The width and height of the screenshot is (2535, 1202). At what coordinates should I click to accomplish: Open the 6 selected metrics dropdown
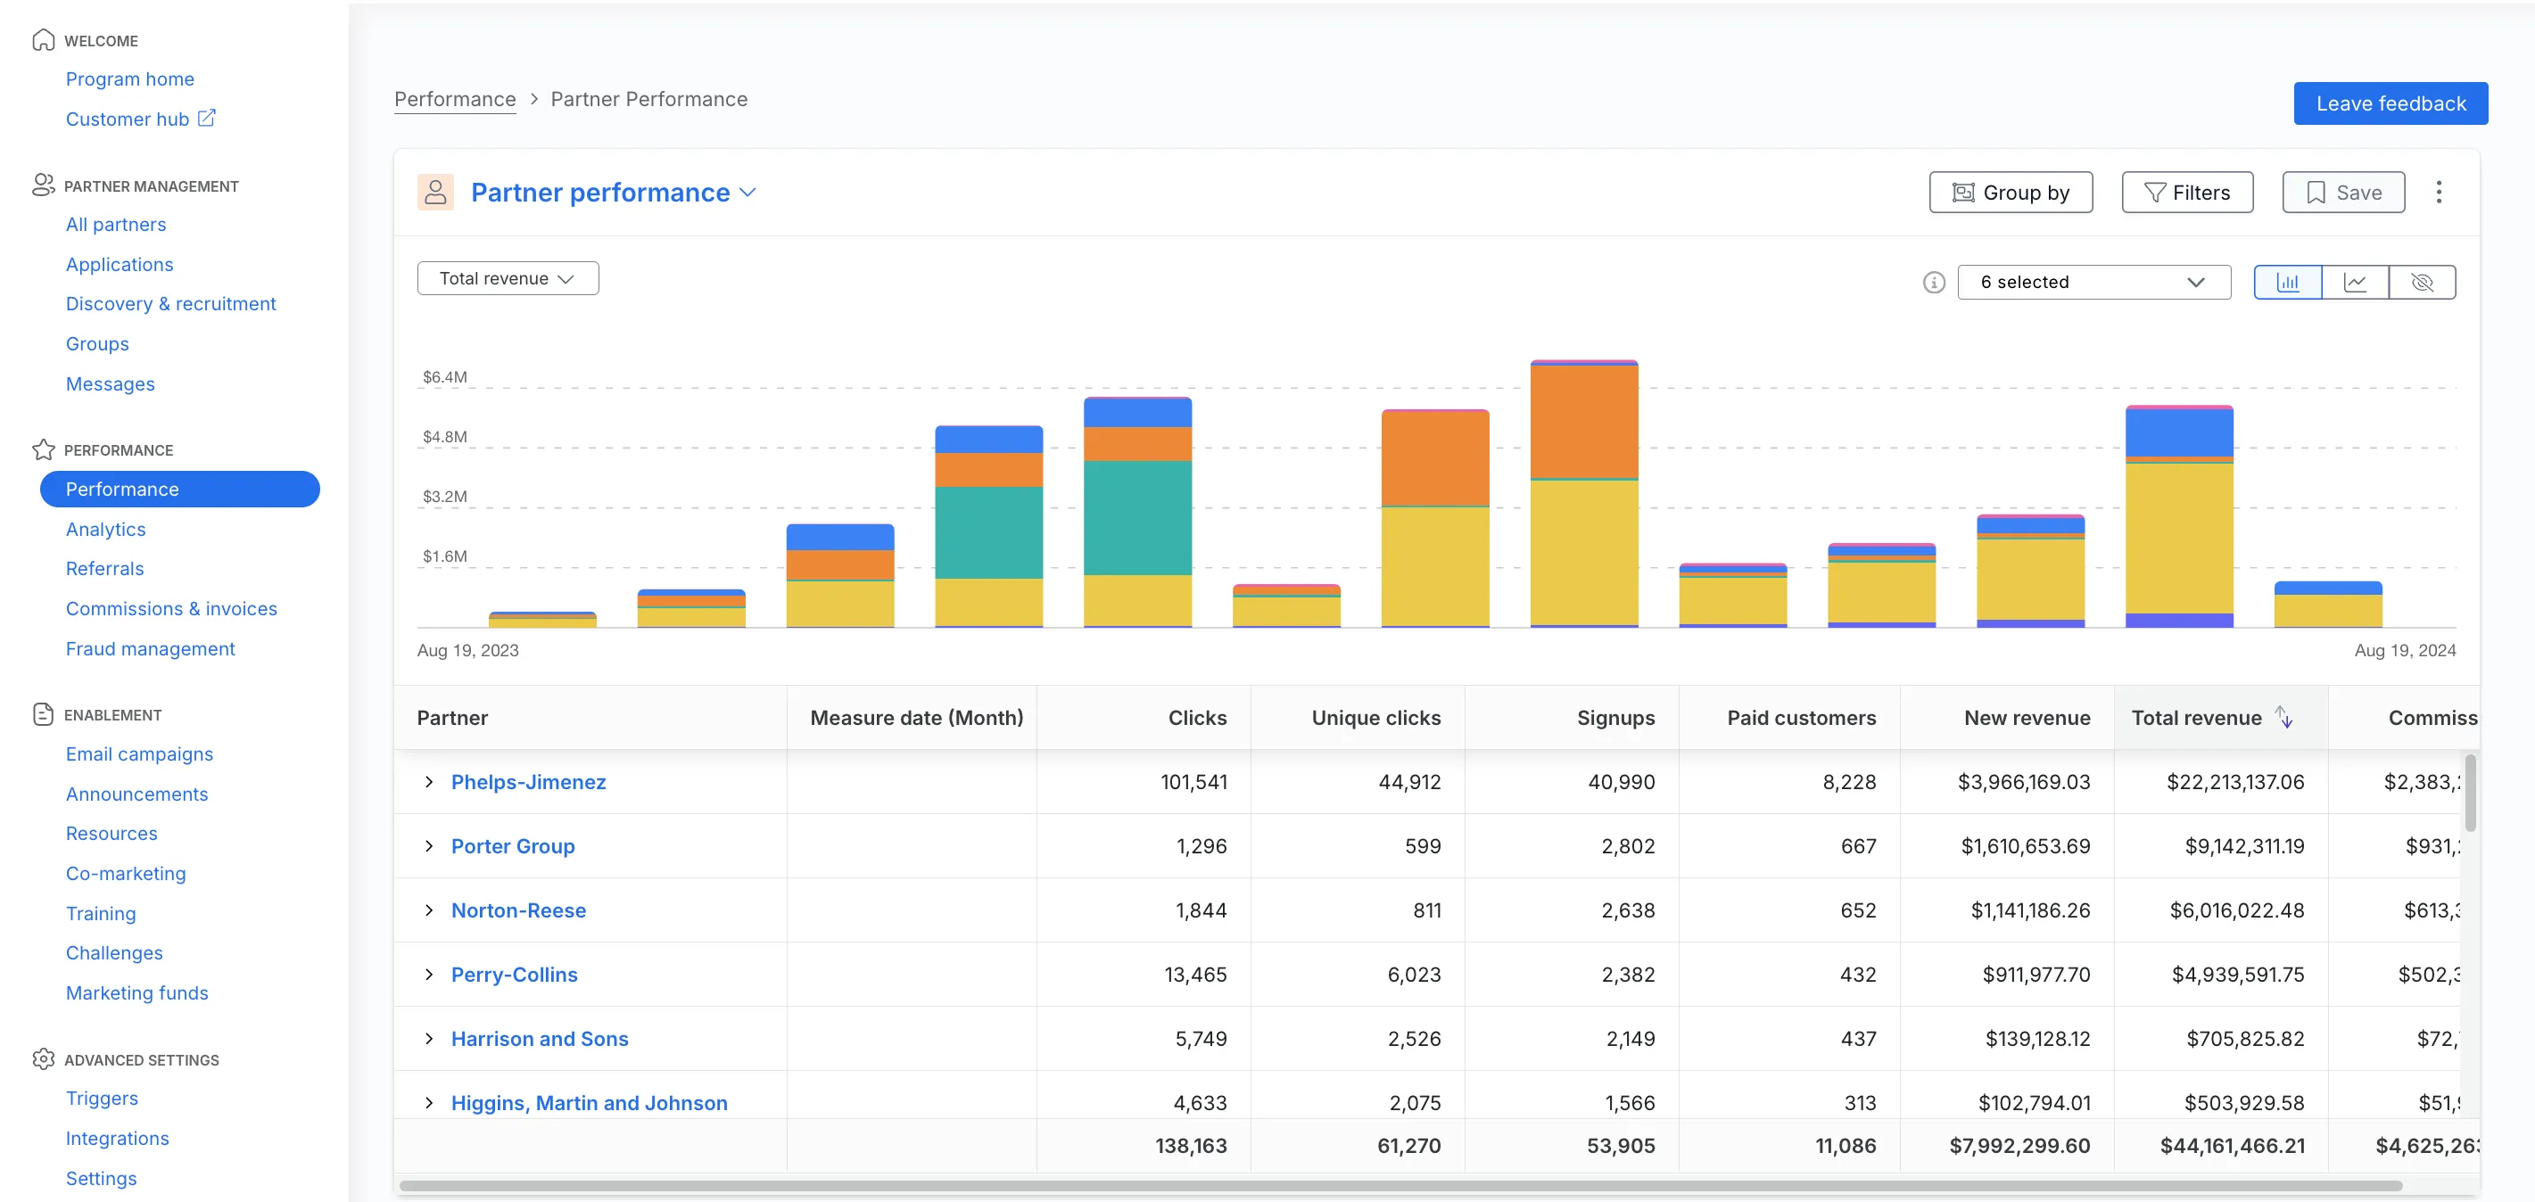pos(2094,283)
